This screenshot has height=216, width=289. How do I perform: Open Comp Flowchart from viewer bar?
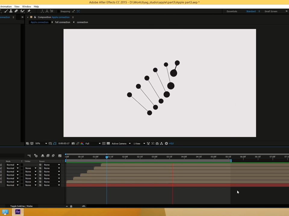[x=161, y=143]
